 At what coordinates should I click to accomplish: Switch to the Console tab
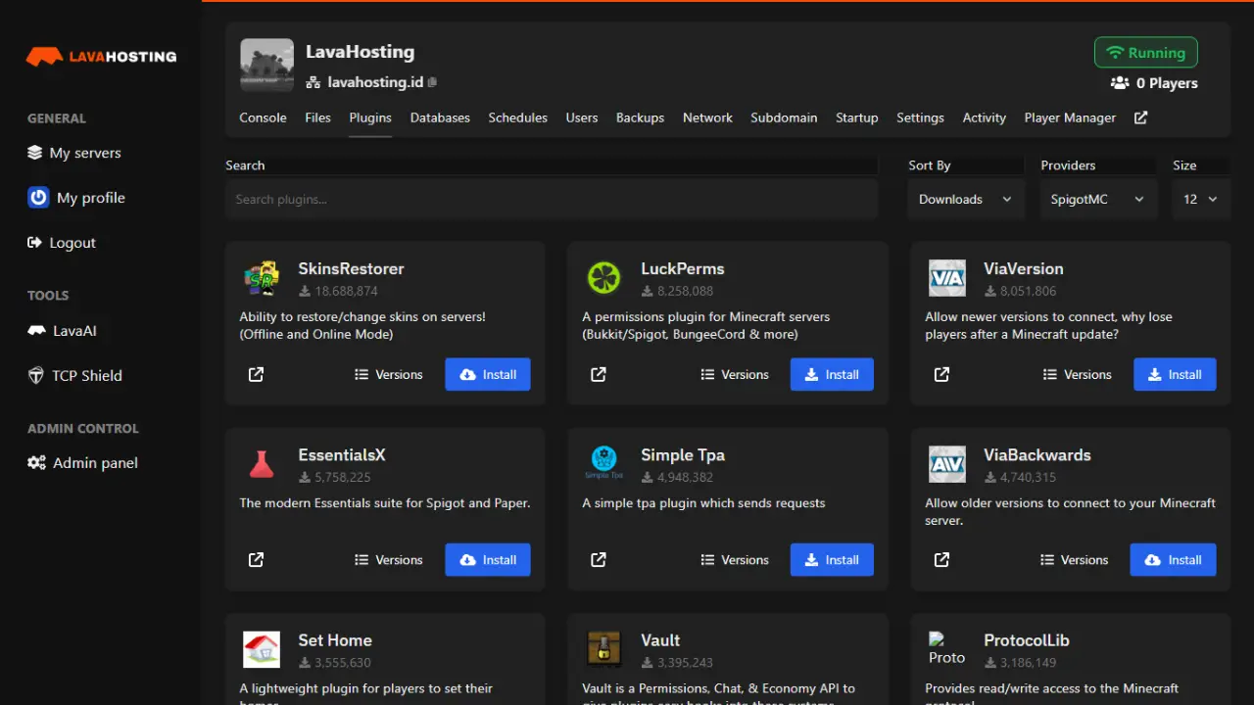[x=263, y=117]
